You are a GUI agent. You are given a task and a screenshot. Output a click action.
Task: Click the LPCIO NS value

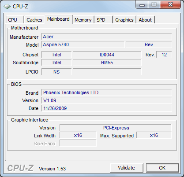tap(56, 72)
